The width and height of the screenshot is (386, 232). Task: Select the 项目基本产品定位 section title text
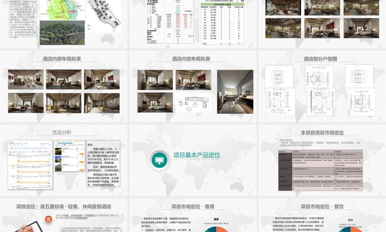196,155
